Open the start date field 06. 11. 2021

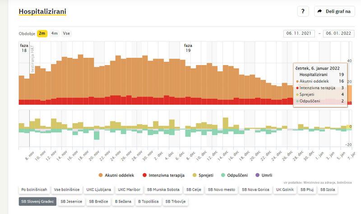[x=299, y=33]
